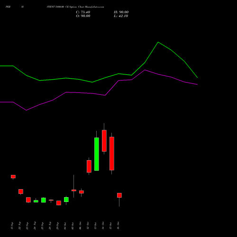Click the high value H: 90.00
The height and width of the screenshot is (237, 237).
click(121, 12)
